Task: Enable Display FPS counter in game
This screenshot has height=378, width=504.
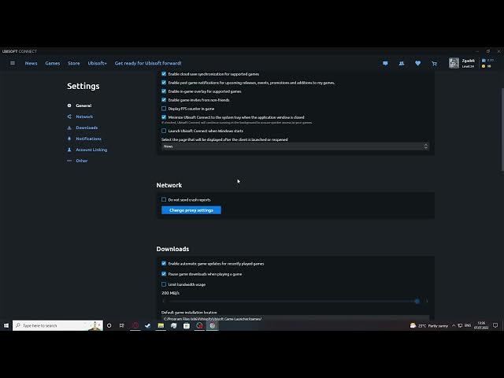Action: [164, 109]
